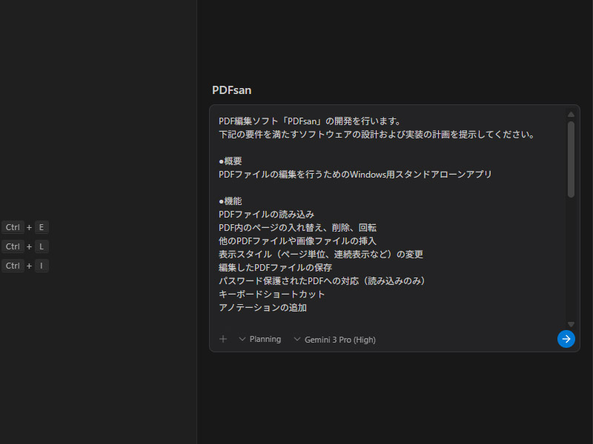Click the Ctrl + E shortcut row
Screen dimensions: 593x444
25,227
